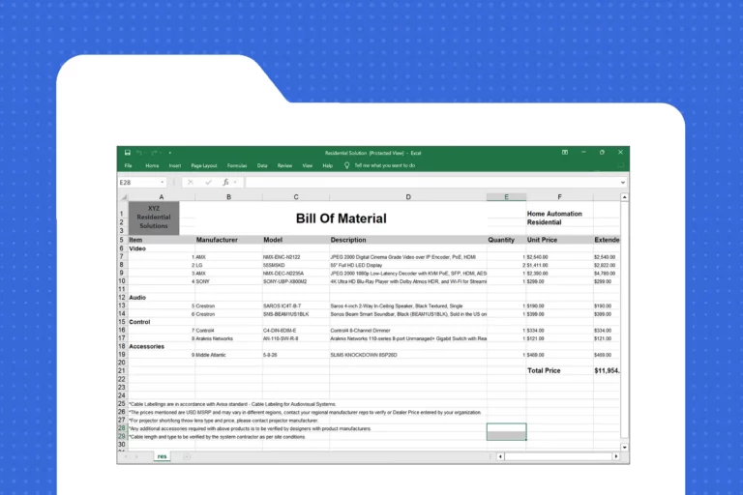The height and width of the screenshot is (495, 743).
Task: Click the Tell me lightbulb search box
Action: [x=384, y=165]
